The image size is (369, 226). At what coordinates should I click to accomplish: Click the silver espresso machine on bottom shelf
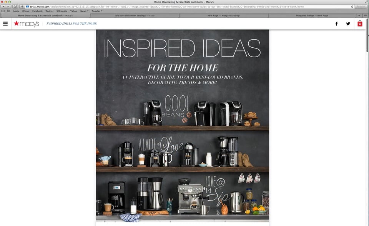[190, 196]
